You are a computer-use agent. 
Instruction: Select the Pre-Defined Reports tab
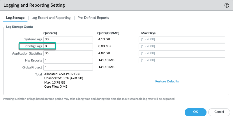(93, 18)
